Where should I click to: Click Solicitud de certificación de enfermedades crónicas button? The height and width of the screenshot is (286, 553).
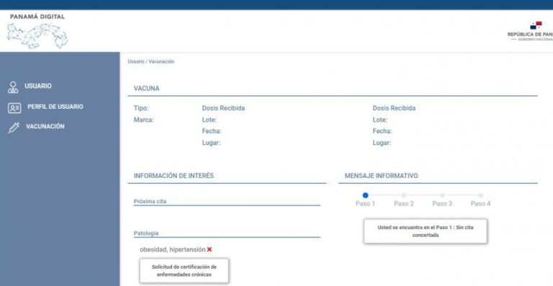coord(184,271)
